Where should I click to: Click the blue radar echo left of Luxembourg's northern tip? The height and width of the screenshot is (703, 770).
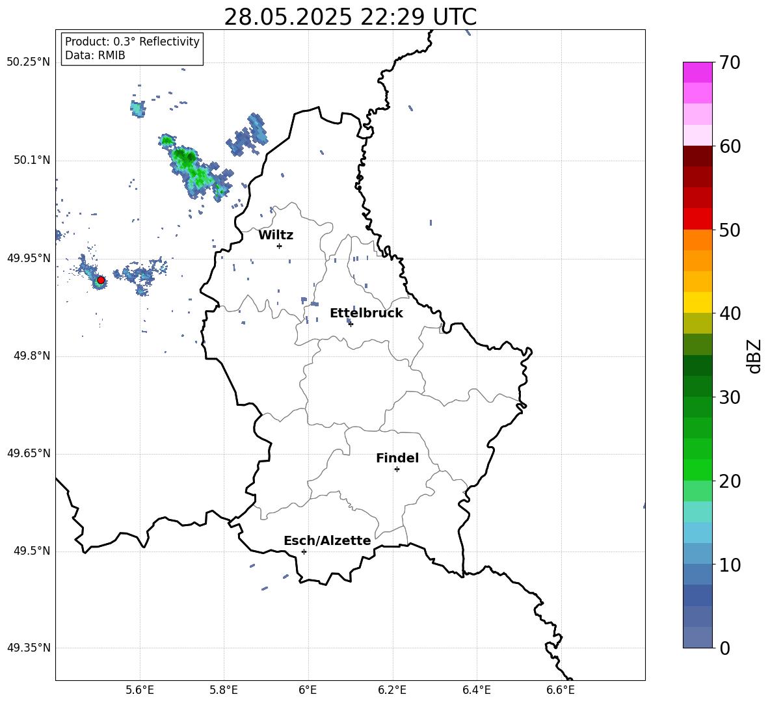[248, 135]
